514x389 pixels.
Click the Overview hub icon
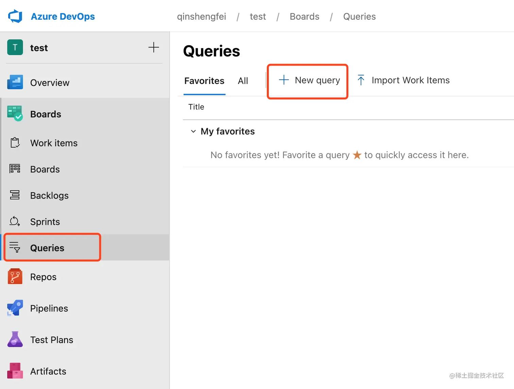coord(15,82)
